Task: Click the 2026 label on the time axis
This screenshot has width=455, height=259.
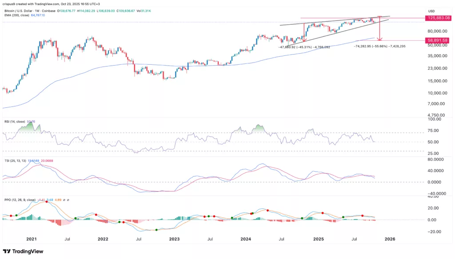Action: [x=390, y=239]
